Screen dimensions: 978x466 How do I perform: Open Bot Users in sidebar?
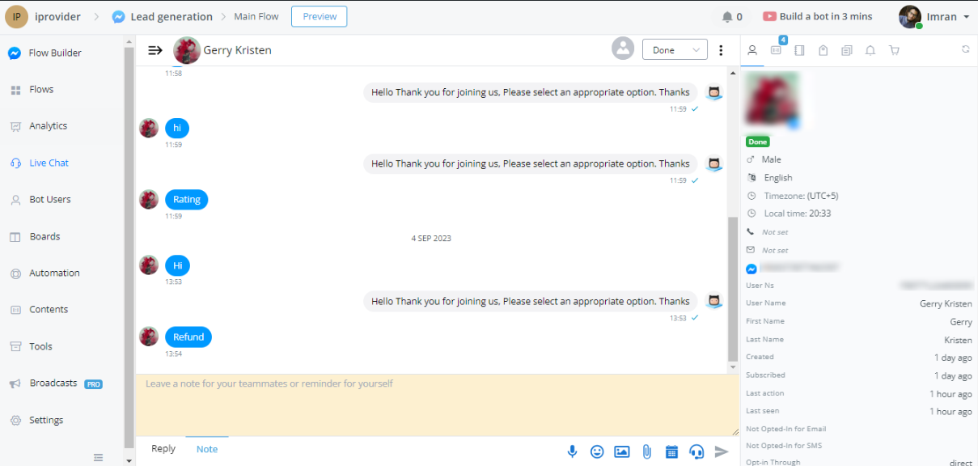(x=50, y=200)
